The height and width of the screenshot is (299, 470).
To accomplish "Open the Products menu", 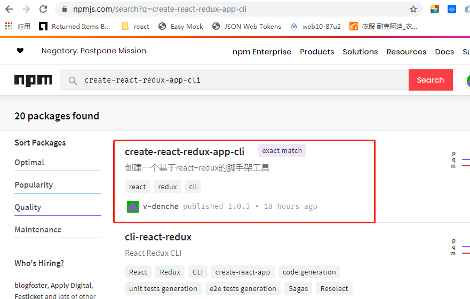I will (x=317, y=52).
